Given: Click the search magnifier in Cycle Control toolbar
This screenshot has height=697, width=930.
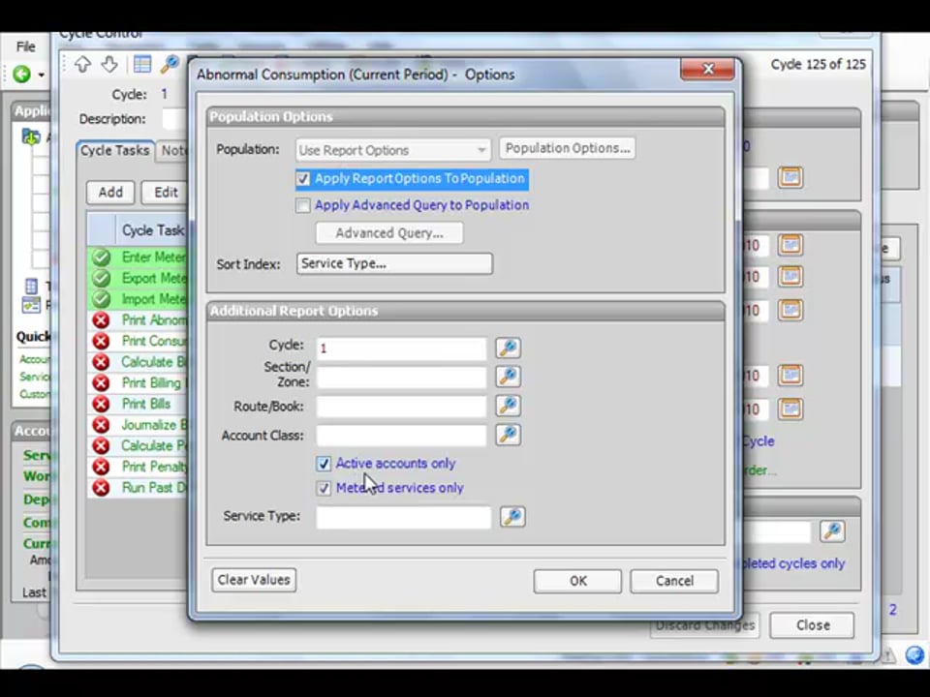Looking at the screenshot, I should point(170,64).
